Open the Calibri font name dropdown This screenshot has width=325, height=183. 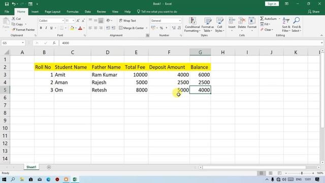pos(63,21)
